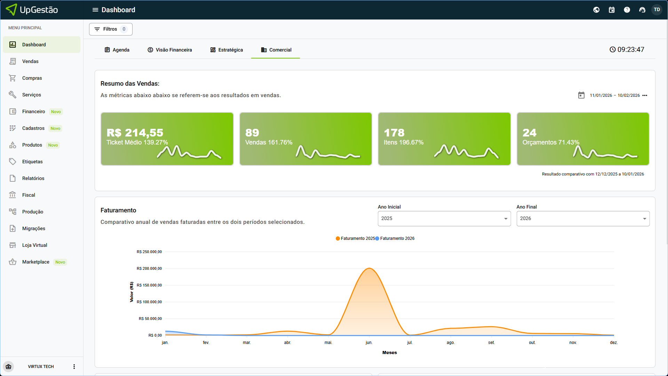Open the three-dot date range options

click(x=645, y=95)
